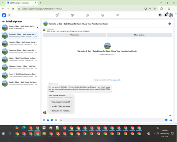Image resolution: width=177 pixels, height=142 pixels.
Task: Attach a file using the photo icon
Action: coord(48,120)
